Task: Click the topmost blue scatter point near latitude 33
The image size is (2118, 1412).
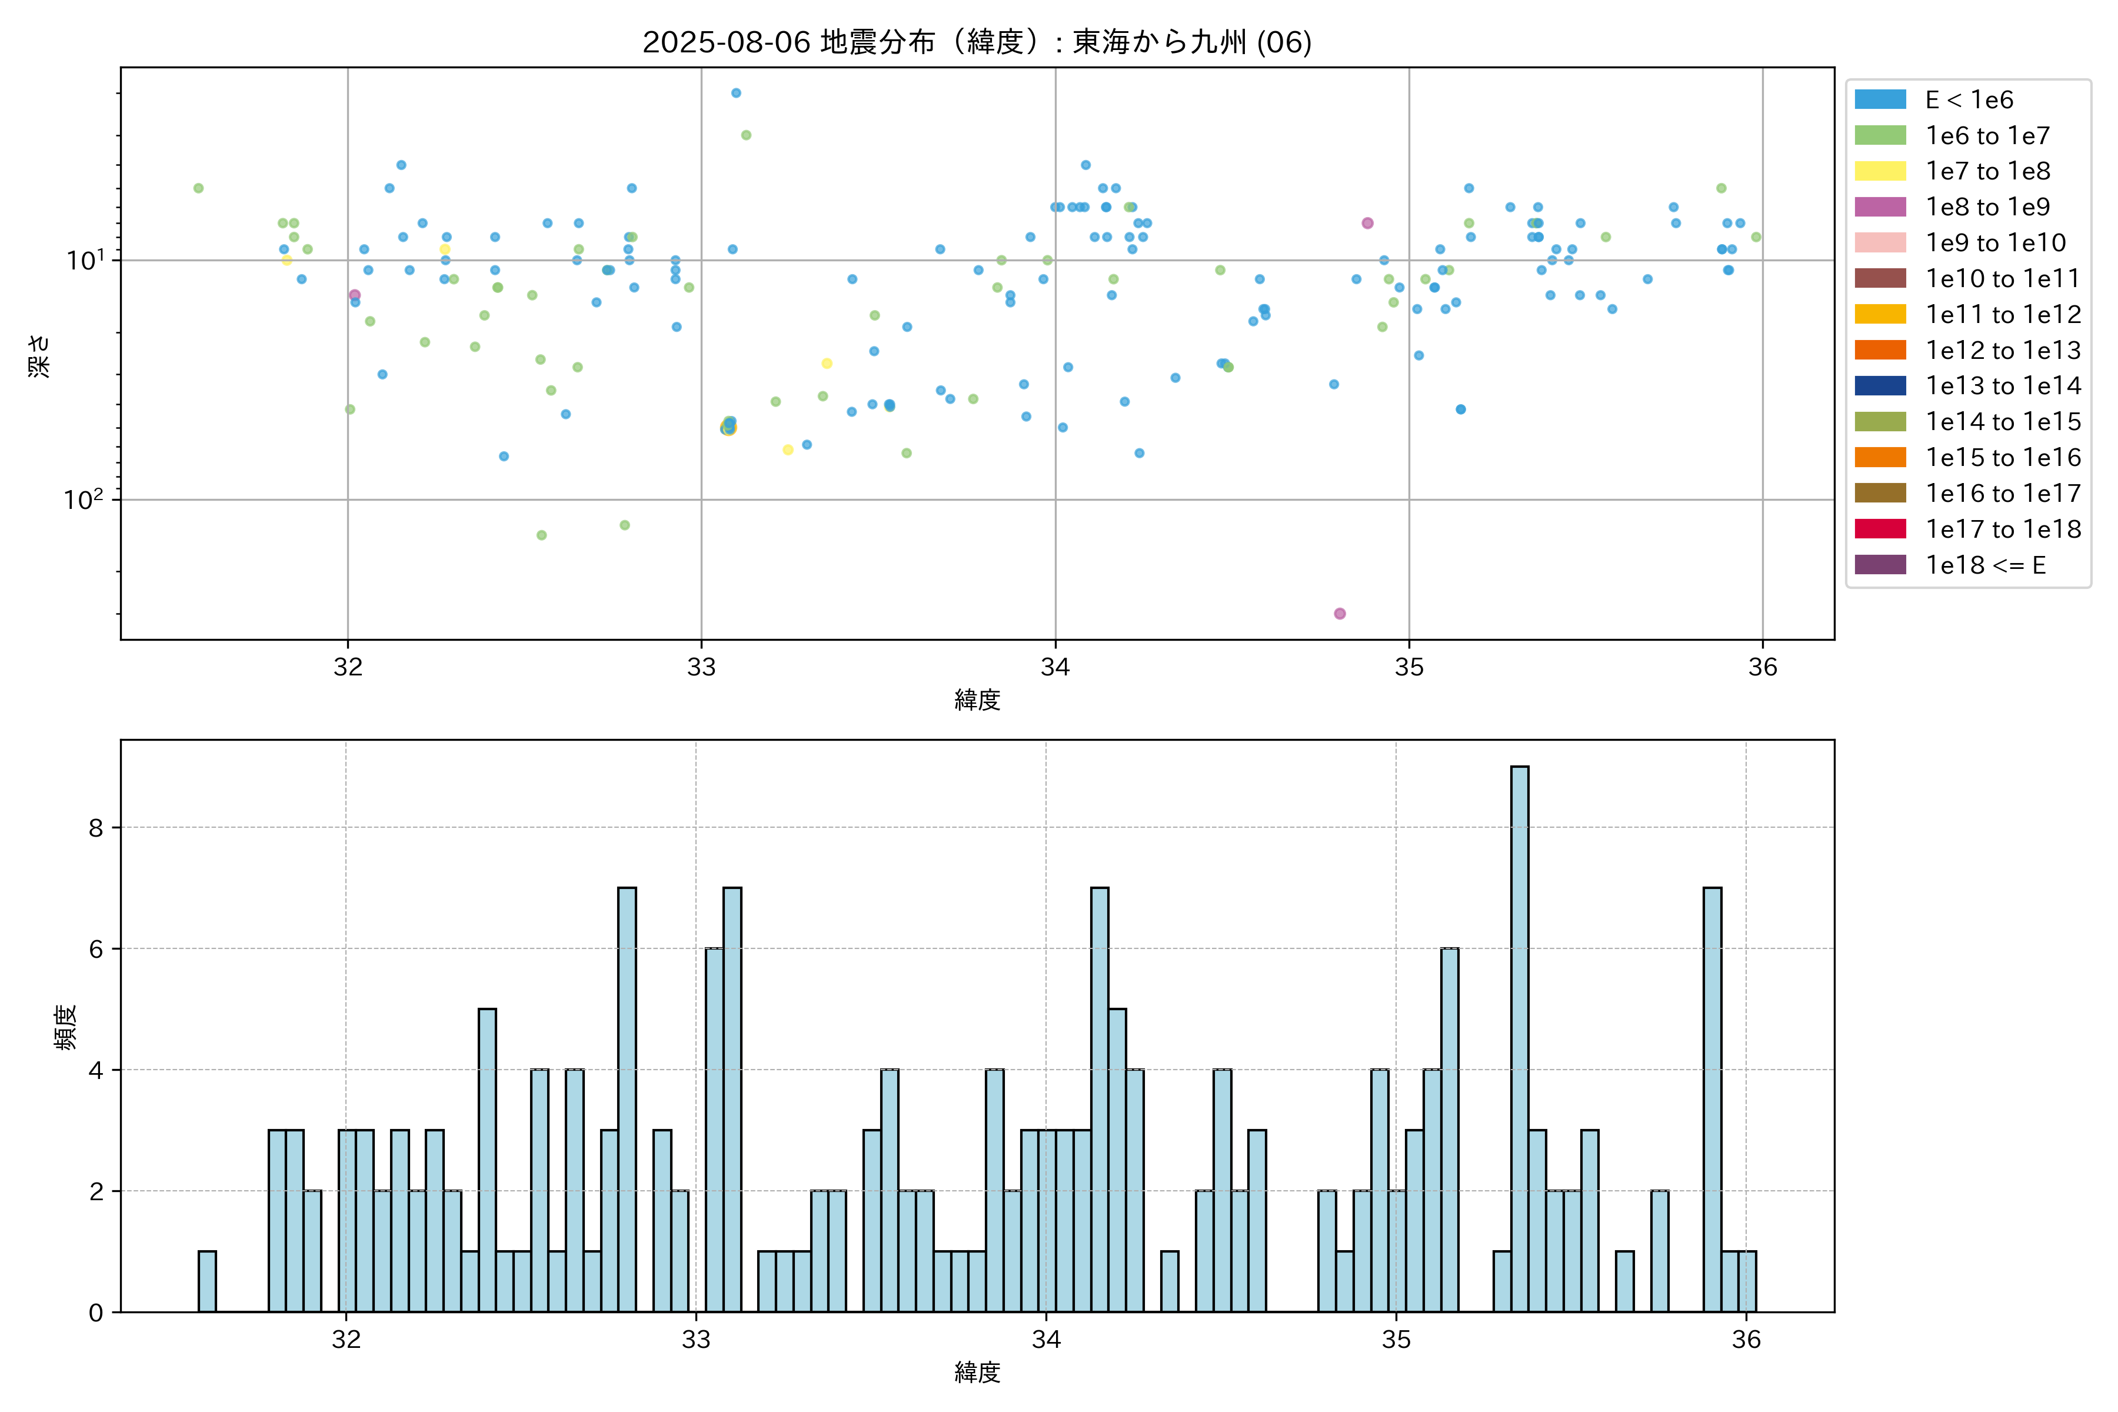Action: (736, 93)
